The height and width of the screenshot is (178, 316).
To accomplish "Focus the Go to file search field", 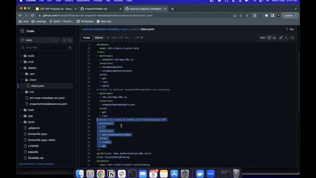I will coord(46,47).
